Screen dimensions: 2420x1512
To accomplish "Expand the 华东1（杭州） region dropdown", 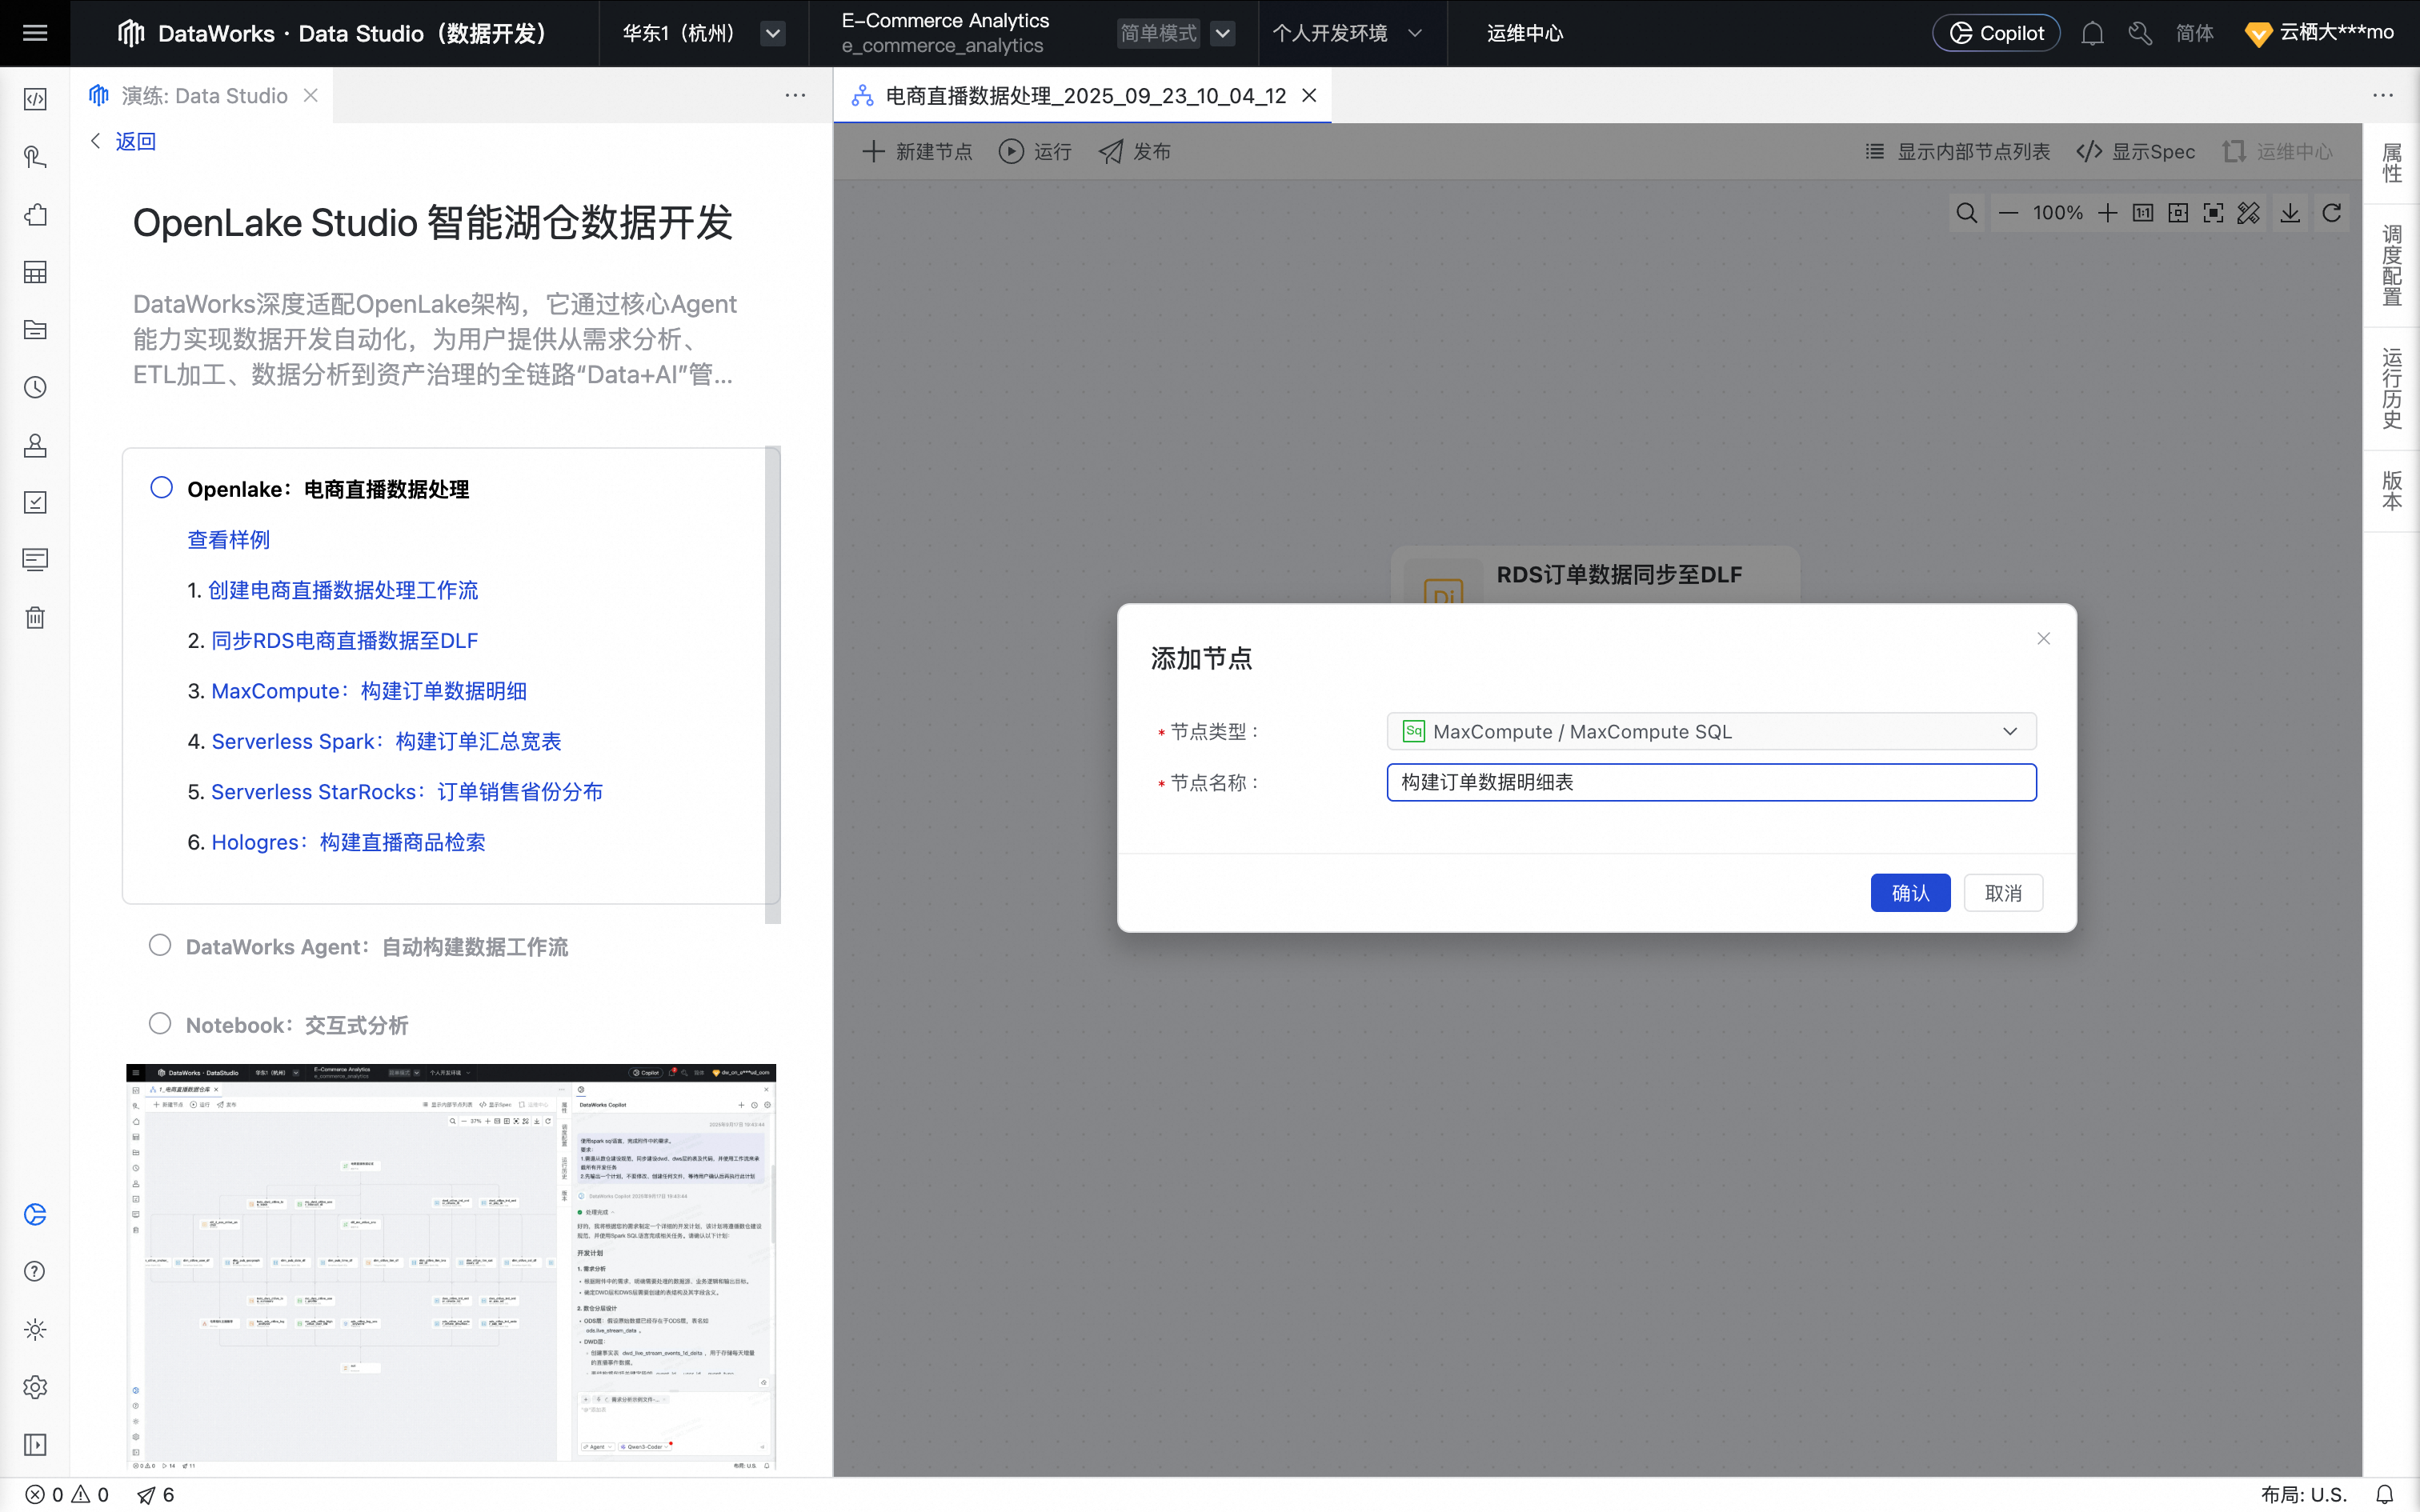I will pos(772,33).
